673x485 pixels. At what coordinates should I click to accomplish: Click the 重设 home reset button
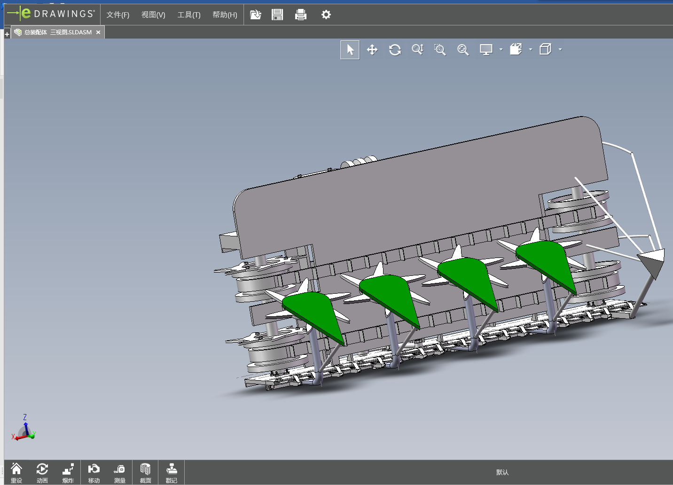tap(16, 472)
